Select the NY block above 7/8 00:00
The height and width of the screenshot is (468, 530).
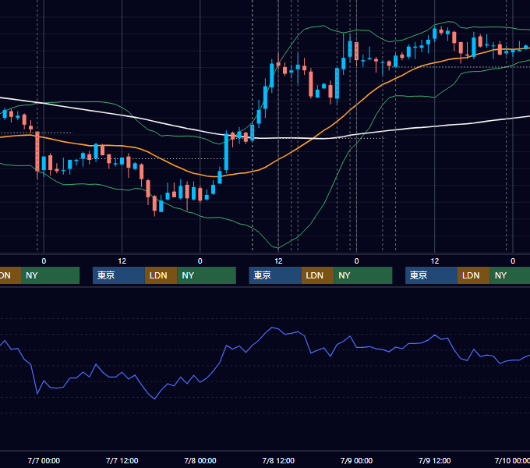[x=207, y=275]
